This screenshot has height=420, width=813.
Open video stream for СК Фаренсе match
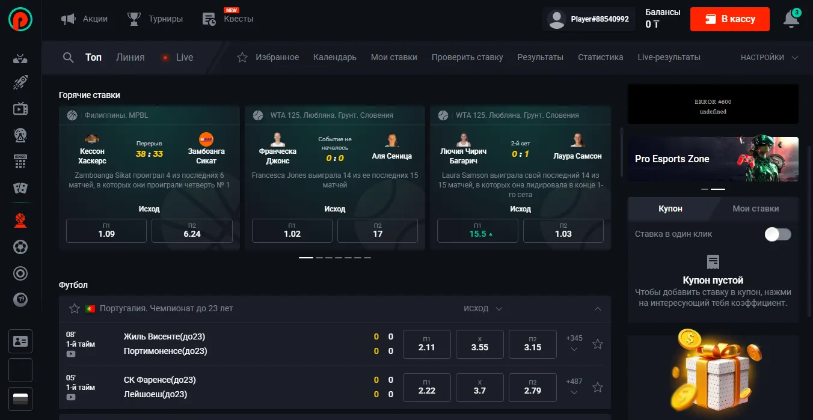tap(71, 397)
